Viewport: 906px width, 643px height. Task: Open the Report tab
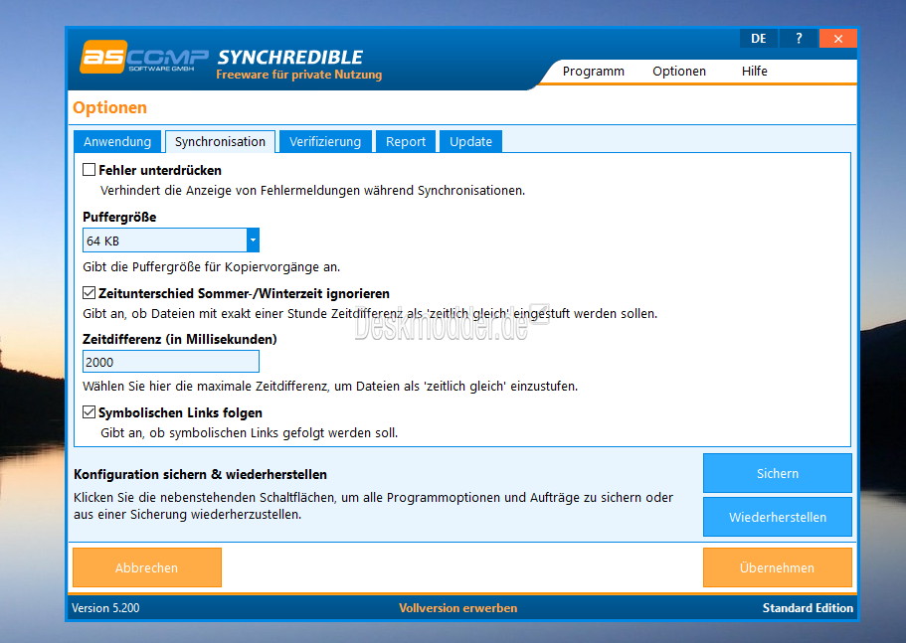[406, 141]
